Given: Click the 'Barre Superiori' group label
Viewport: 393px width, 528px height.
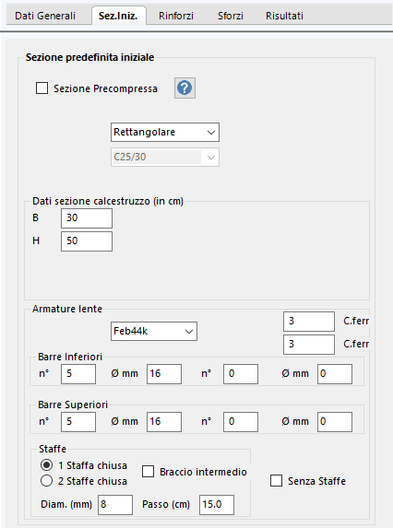Looking at the screenshot, I should point(73,405).
